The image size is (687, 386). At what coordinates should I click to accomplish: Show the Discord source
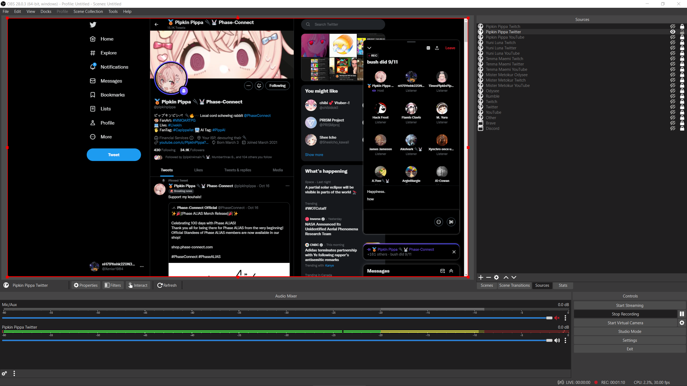(x=673, y=128)
